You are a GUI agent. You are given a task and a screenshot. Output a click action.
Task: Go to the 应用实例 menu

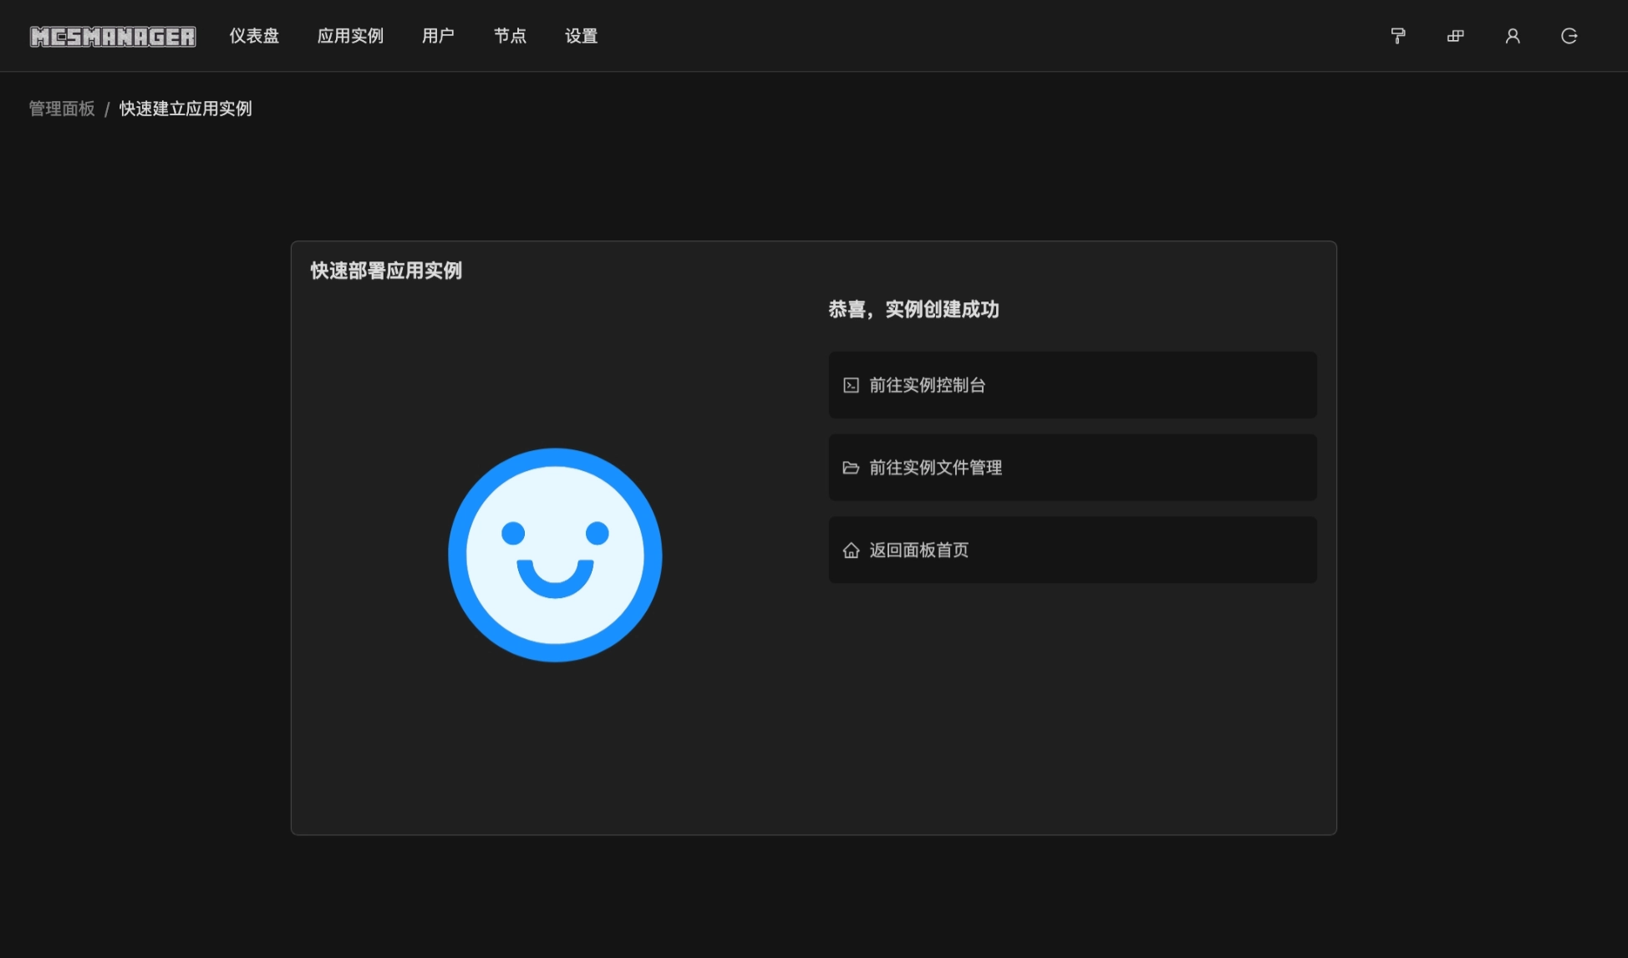pos(350,36)
